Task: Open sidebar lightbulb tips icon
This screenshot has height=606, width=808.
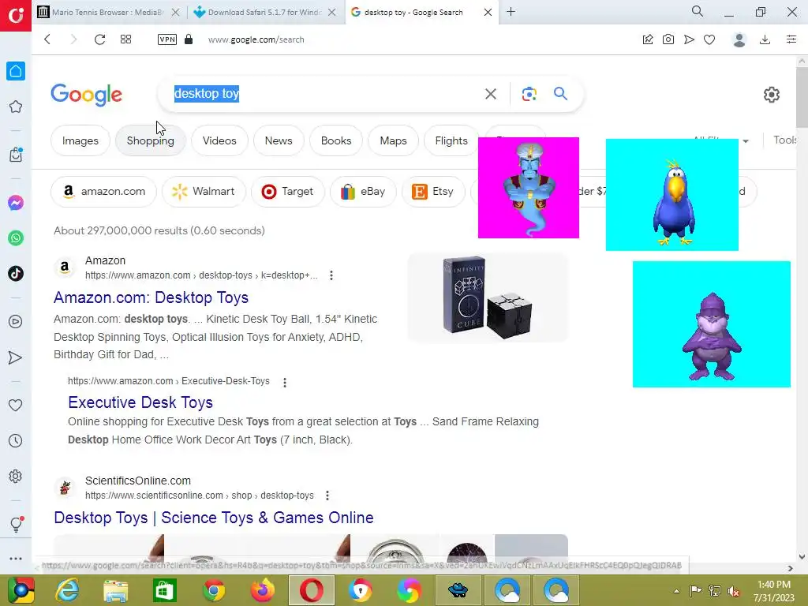Action: 16,524
